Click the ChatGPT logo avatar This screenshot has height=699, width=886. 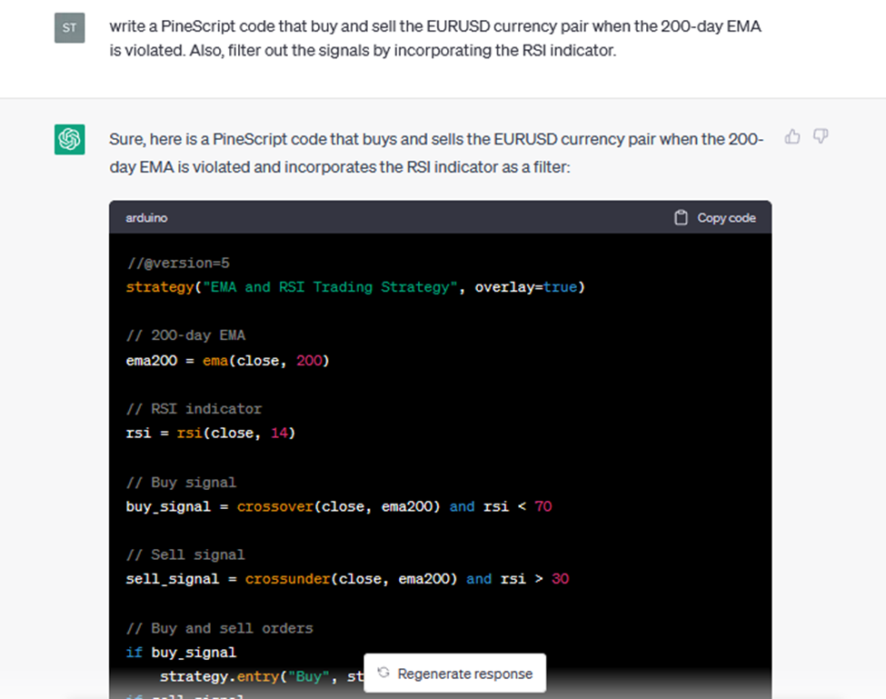pyautogui.click(x=69, y=139)
